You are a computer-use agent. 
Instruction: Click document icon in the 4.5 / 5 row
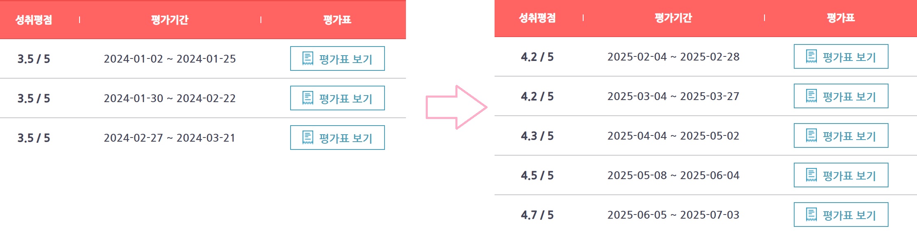pyautogui.click(x=811, y=175)
